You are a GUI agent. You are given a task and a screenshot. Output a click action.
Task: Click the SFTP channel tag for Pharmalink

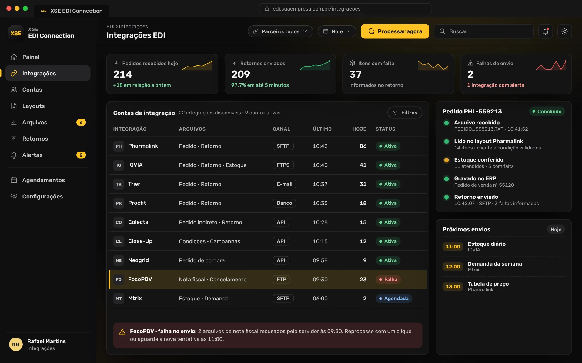(283, 146)
